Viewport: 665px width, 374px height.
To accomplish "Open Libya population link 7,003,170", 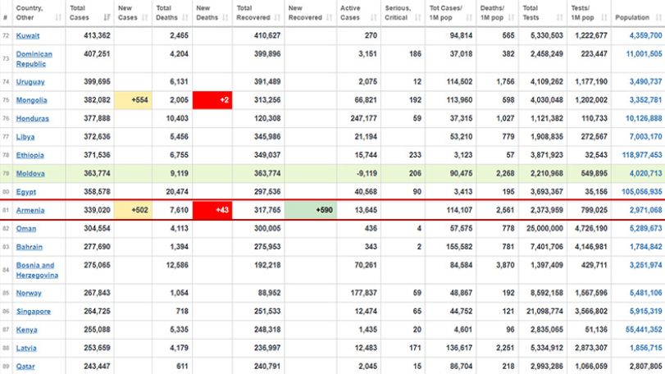I will (645, 137).
